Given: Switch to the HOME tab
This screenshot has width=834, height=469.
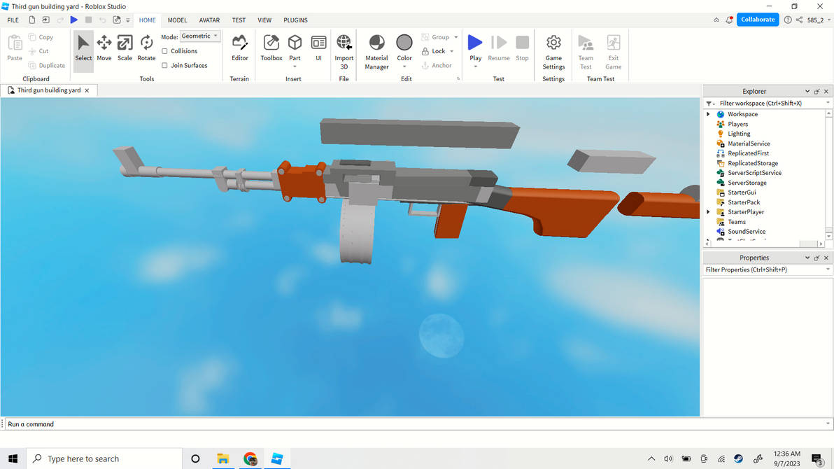Looking at the screenshot, I should coord(148,20).
